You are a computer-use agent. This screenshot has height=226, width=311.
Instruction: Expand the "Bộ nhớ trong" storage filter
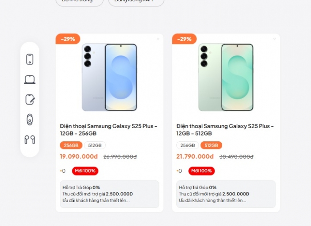tap(79, 2)
